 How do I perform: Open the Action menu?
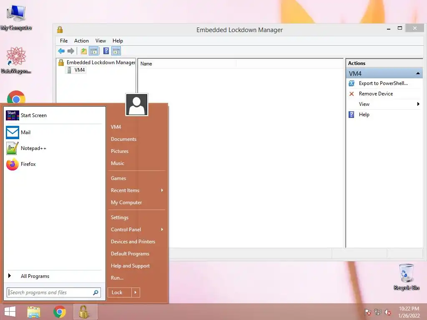(81, 41)
